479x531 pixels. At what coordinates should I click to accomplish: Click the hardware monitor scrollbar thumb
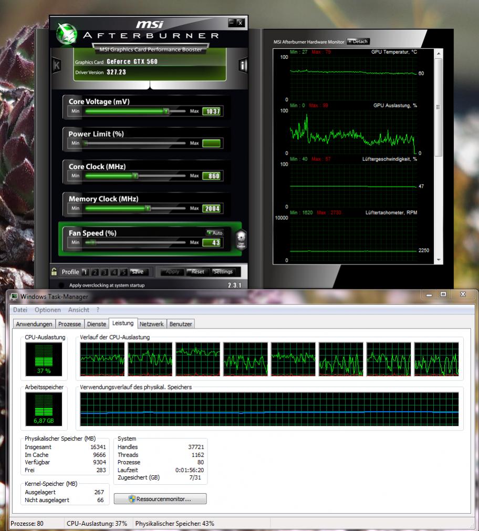tap(439, 107)
